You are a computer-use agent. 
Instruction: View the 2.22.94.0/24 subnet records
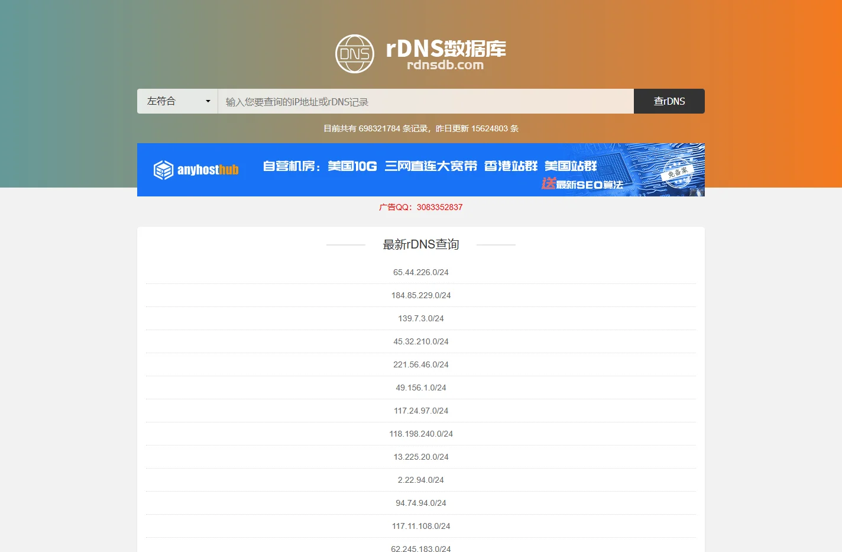click(421, 480)
